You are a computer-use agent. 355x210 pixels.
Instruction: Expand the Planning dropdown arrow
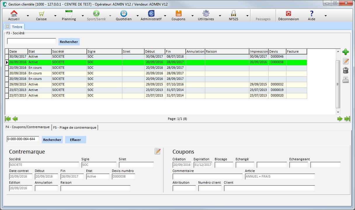[x=83, y=16]
